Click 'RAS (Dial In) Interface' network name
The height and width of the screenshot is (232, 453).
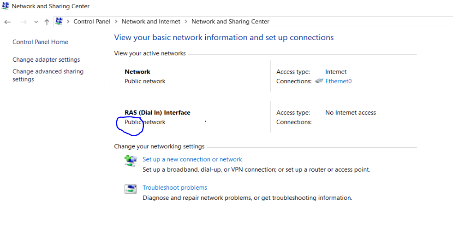(x=157, y=113)
